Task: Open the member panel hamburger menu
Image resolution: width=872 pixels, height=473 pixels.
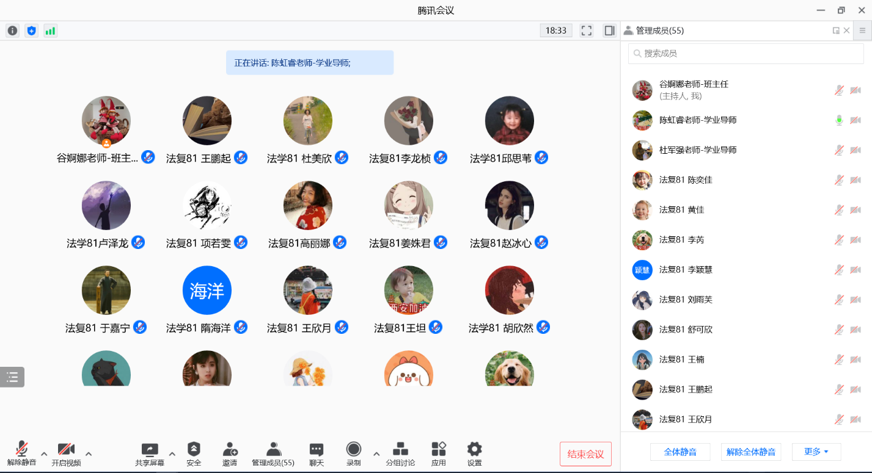Action: [x=862, y=31]
